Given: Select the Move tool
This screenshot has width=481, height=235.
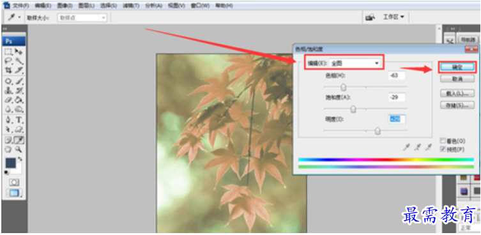Looking at the screenshot, I should click(x=19, y=52).
